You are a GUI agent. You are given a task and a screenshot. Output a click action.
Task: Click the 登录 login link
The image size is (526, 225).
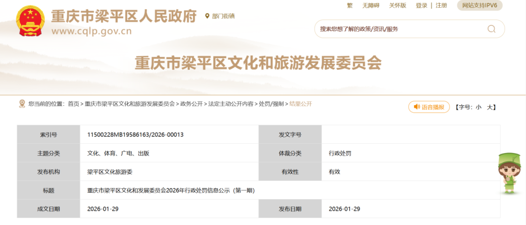coord(421,5)
